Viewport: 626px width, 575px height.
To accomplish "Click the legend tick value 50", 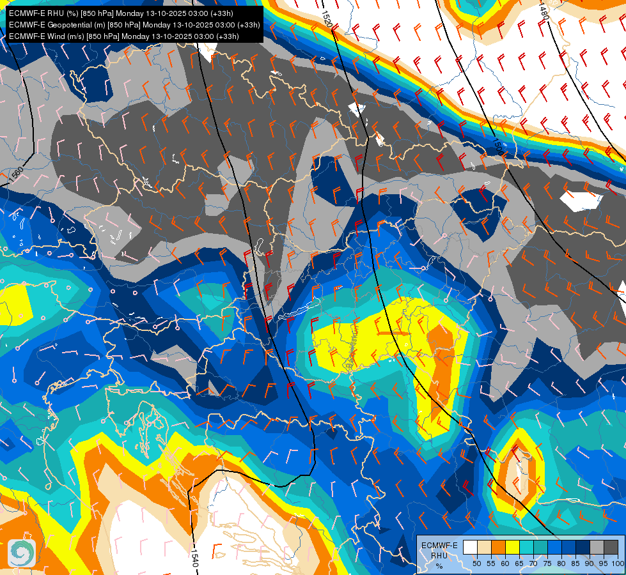I will 476,563.
